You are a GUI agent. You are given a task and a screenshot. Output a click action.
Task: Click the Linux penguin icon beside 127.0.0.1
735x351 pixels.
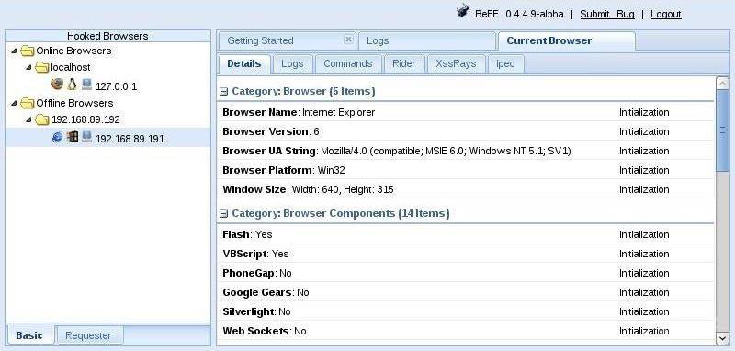[x=72, y=84]
